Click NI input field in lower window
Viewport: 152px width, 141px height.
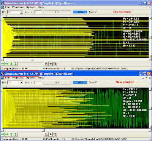[38, 83]
